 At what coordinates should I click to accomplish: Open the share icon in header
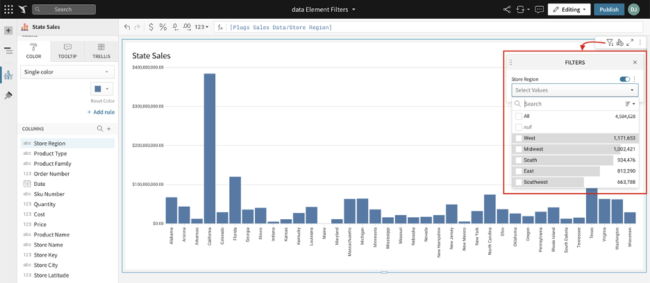[506, 10]
